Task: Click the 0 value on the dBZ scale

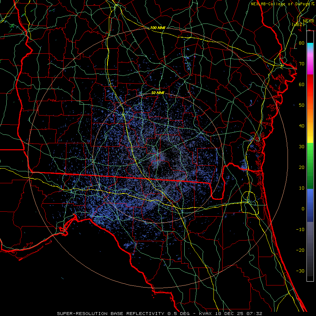Action: point(303,209)
